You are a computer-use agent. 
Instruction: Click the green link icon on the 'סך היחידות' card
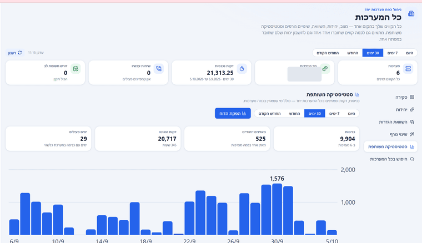pyautogui.click(x=325, y=69)
